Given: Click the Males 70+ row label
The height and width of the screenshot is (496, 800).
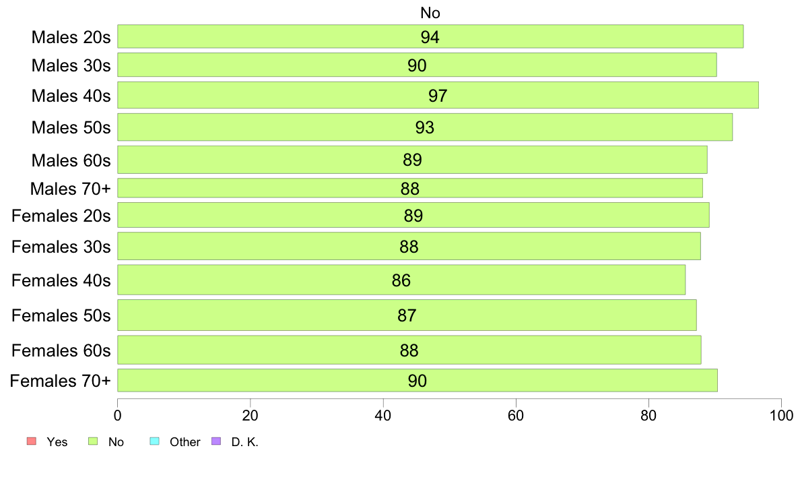Looking at the screenshot, I should (71, 189).
